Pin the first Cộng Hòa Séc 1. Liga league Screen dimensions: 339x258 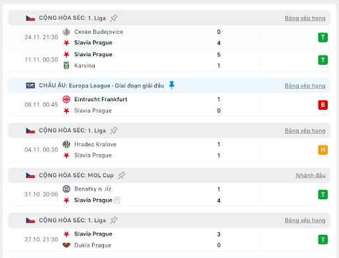[114, 18]
